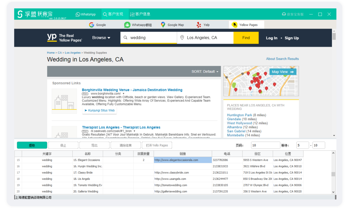Open Montebello nearby place link

click(x=235, y=135)
